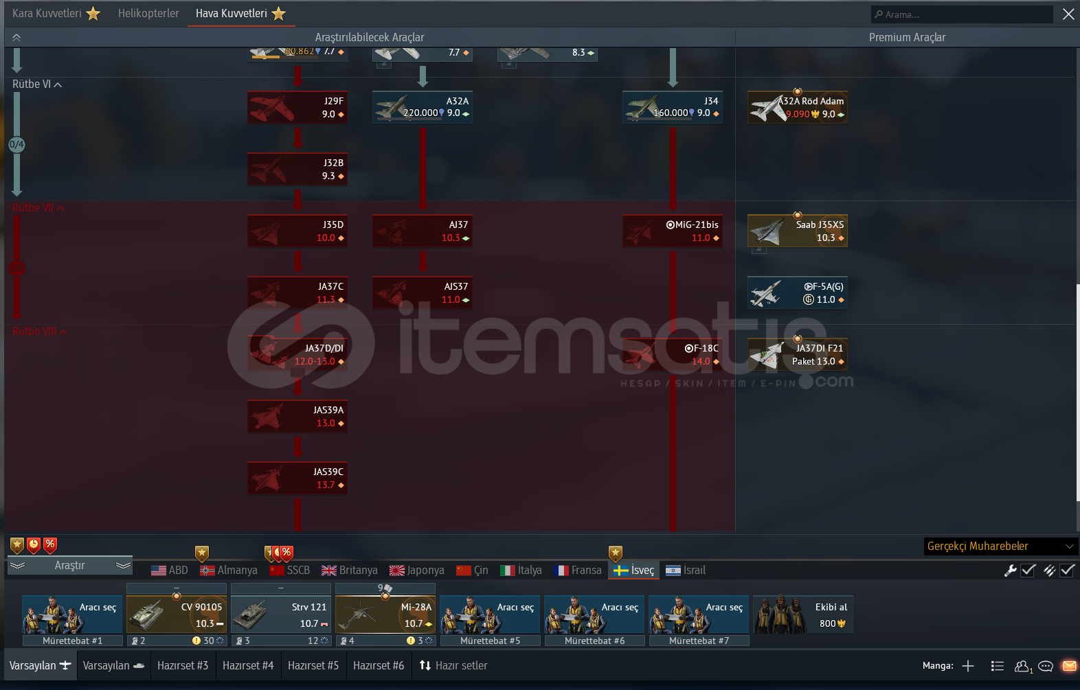Buy a crew with Ekibi al 800

pyautogui.click(x=803, y=614)
